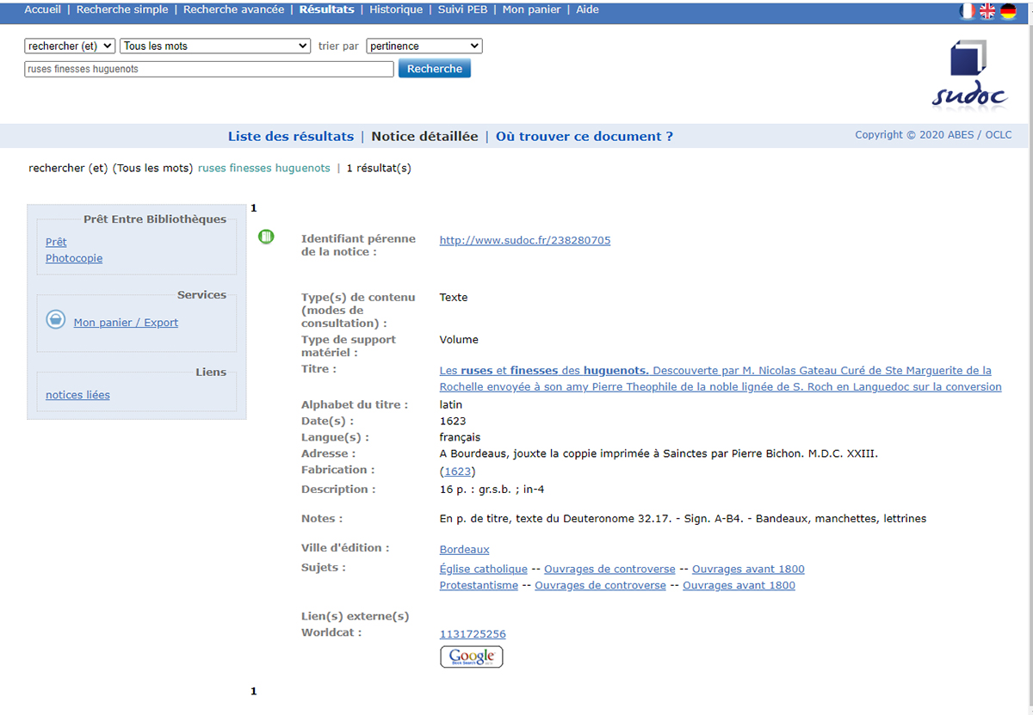Open Protestantisme subject link
The image size is (1033, 715).
[479, 585]
